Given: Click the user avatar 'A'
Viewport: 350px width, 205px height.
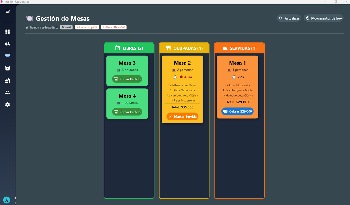Looking at the screenshot, I should [6, 200].
